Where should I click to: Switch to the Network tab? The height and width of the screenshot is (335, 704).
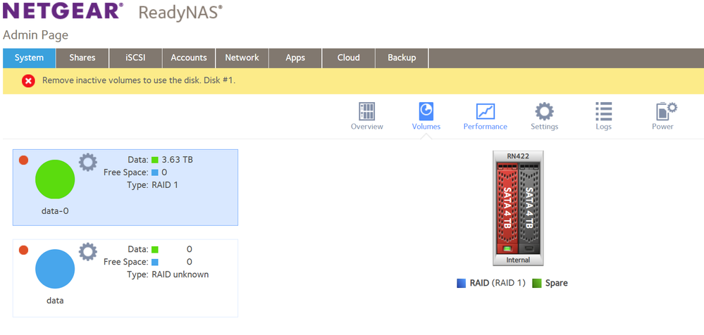242,58
